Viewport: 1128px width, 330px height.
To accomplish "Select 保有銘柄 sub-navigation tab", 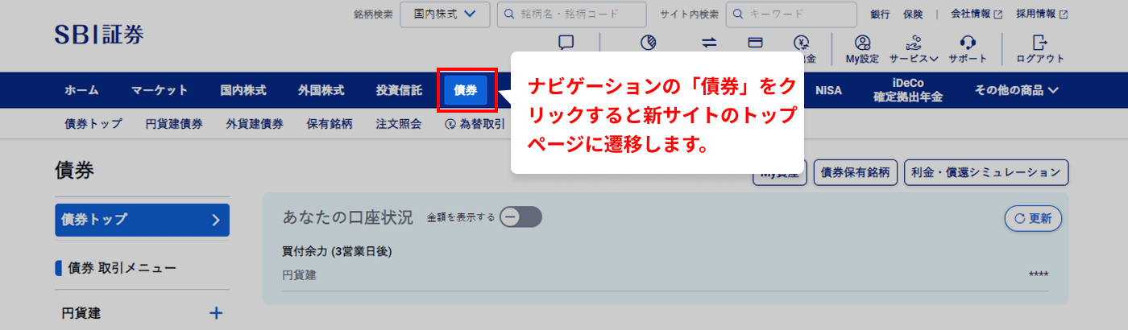I will tap(329, 124).
